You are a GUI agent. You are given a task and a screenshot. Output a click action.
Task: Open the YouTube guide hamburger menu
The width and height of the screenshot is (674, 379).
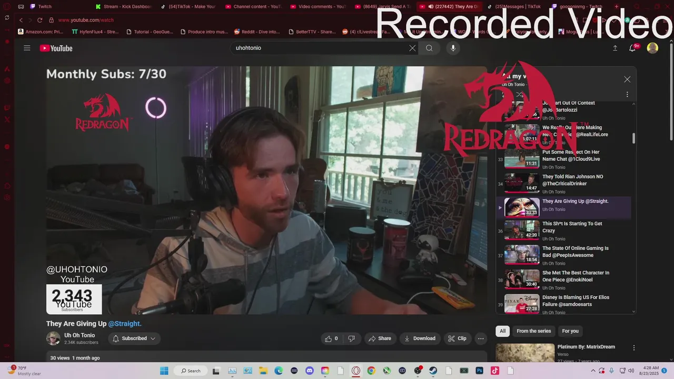(27, 48)
